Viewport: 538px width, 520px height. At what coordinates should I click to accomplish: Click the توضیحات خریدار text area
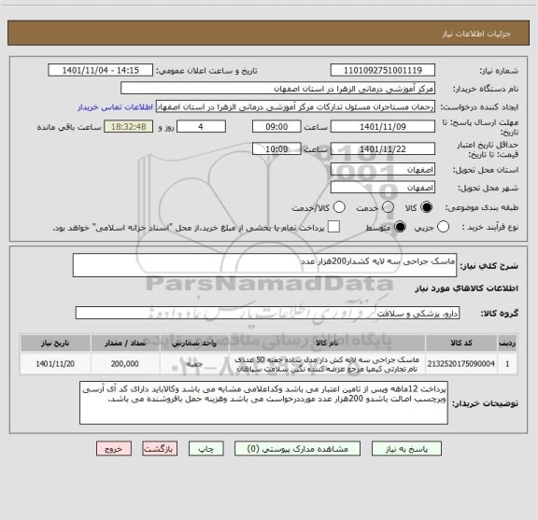tap(263, 402)
